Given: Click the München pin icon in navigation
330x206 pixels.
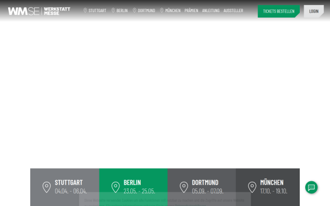Looking at the screenshot, I should pyautogui.click(x=162, y=10).
